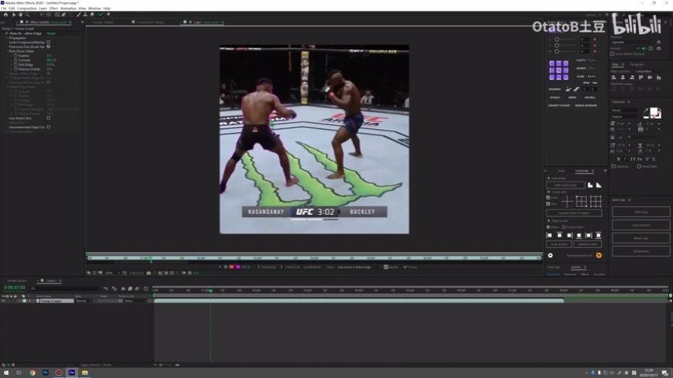Image resolution: width=673 pixels, height=378 pixels.
Task: Click the timeline layer search field
Action: 64,289
